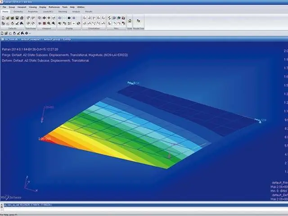Click the Print icon in the Defaults group
The width and height of the screenshot is (288, 216).
(x=22, y=18)
